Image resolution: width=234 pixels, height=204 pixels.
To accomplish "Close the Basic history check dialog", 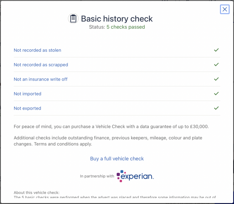I will click(225, 9).
